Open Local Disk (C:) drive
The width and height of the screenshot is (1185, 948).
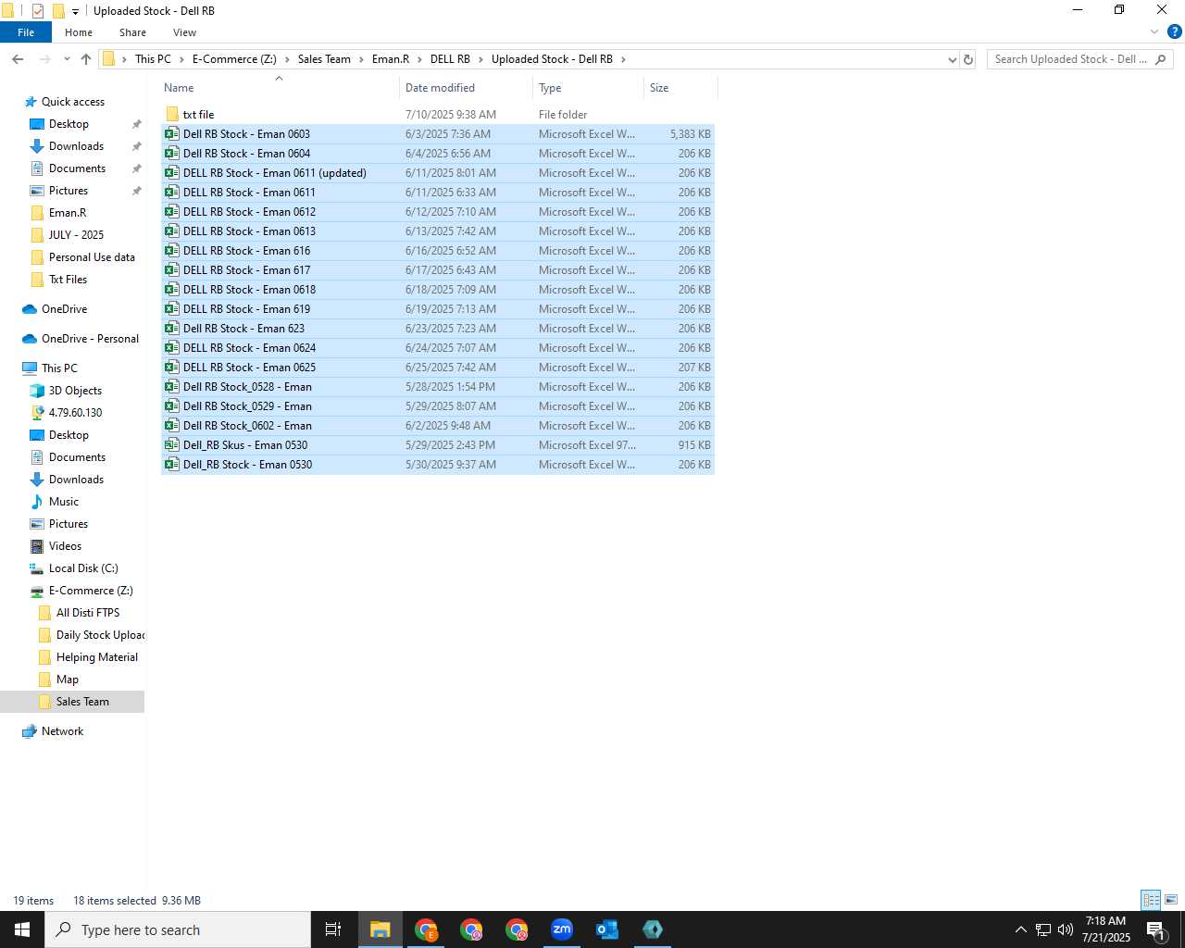(83, 568)
